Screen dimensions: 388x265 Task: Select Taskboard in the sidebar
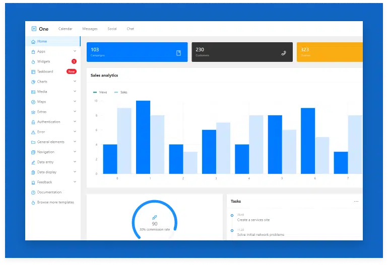(53, 71)
